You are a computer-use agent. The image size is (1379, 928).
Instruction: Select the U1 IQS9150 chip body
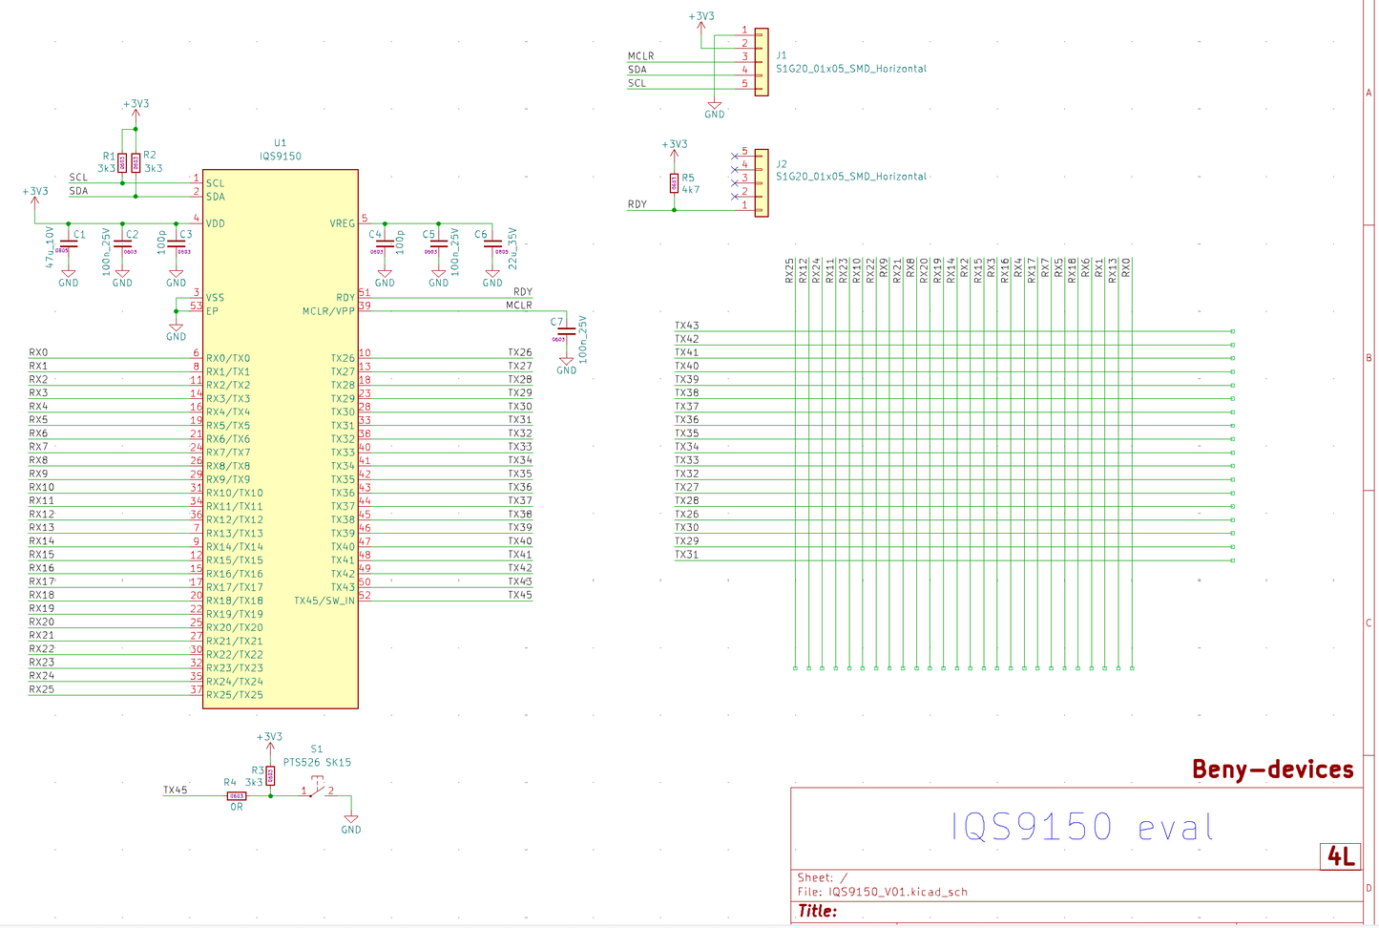pos(280,439)
